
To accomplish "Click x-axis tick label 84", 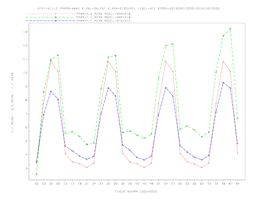I will pos(237,184).
